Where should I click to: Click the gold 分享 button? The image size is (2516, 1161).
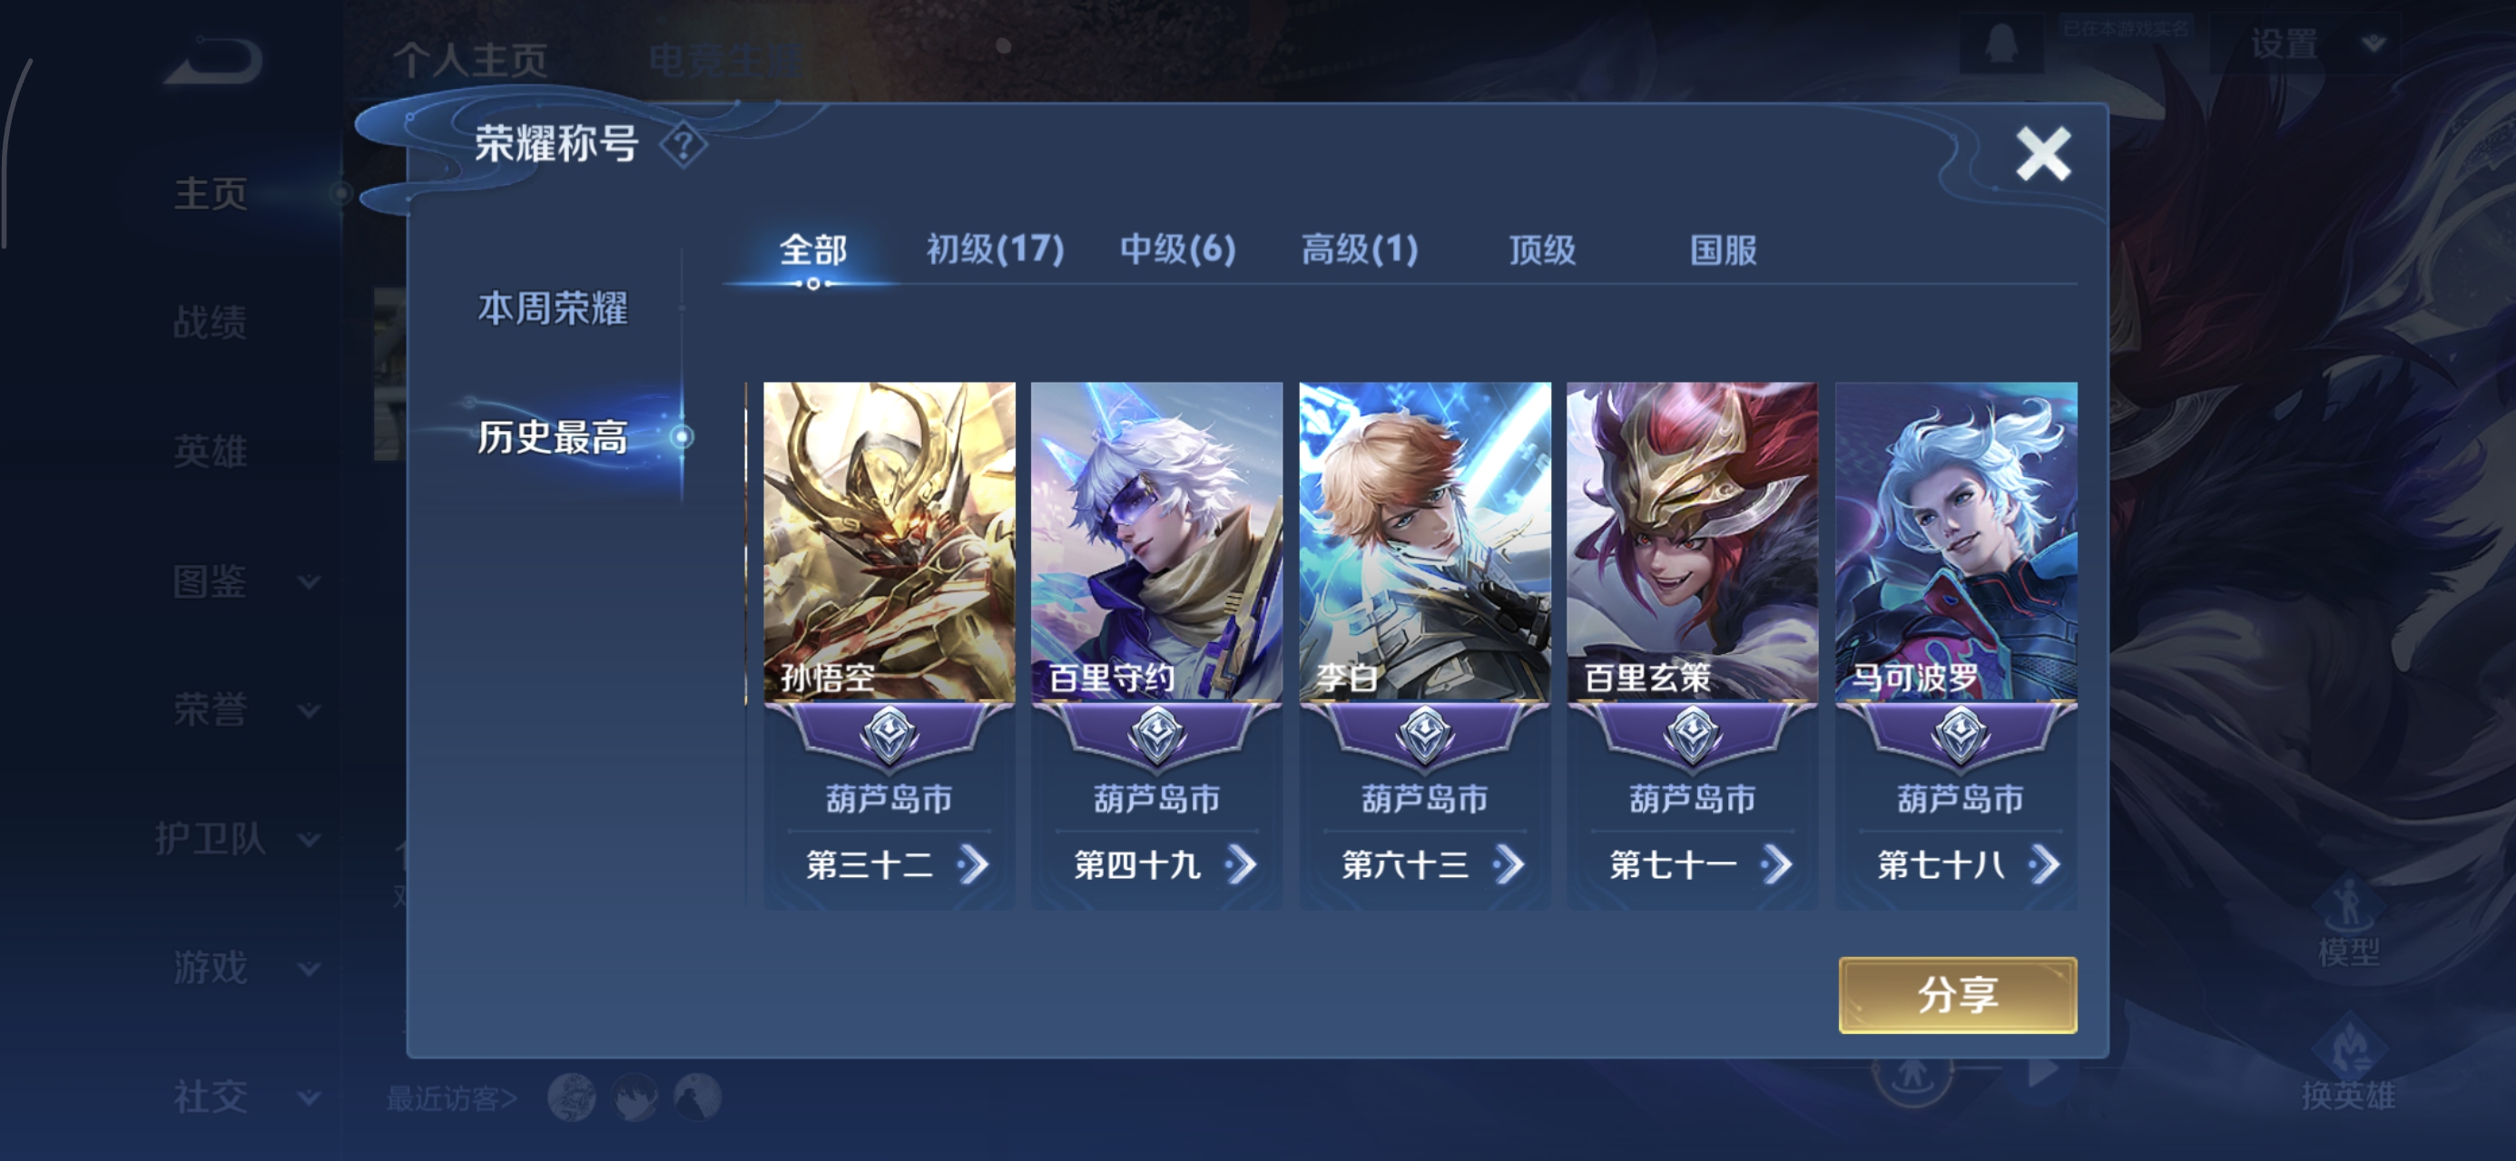tap(1957, 994)
